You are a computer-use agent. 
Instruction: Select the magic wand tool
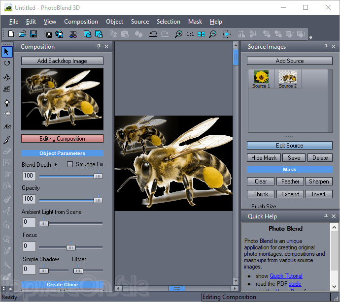point(7,265)
